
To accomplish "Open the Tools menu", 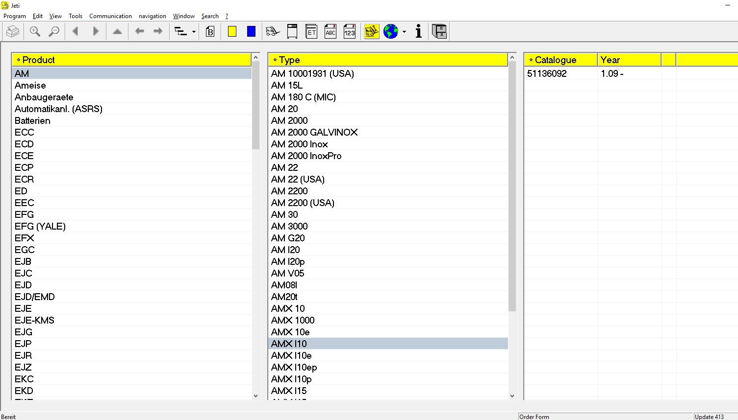I will tap(76, 16).
